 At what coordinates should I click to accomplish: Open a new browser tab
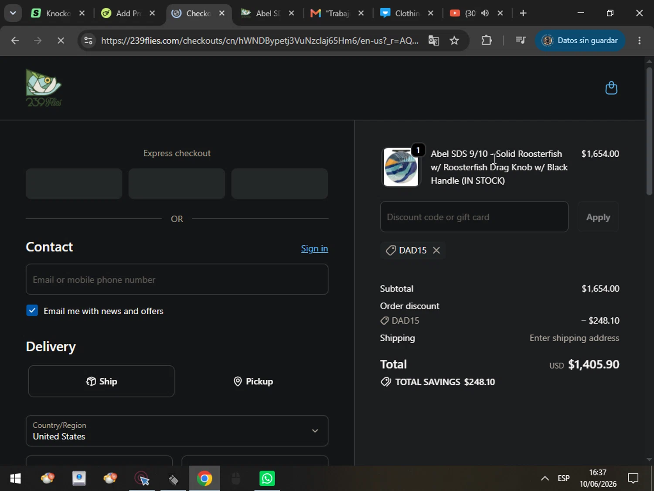click(x=523, y=13)
